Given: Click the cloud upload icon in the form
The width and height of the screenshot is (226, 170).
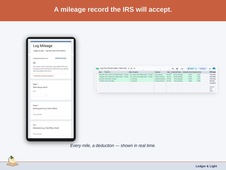Looking at the screenshot, I should [x=34, y=63].
